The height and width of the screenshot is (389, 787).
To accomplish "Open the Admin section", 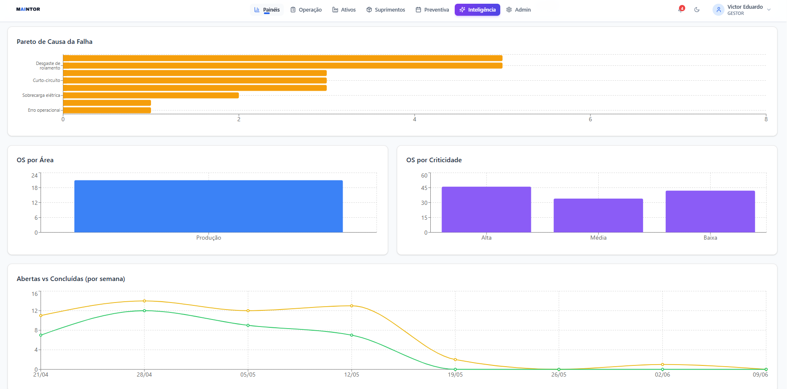I will click(518, 10).
